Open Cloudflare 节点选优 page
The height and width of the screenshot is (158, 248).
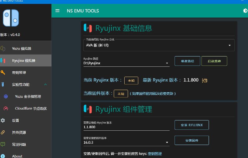26,108
